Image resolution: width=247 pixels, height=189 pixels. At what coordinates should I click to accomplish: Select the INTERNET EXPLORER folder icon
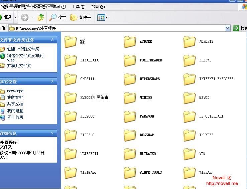190,79
